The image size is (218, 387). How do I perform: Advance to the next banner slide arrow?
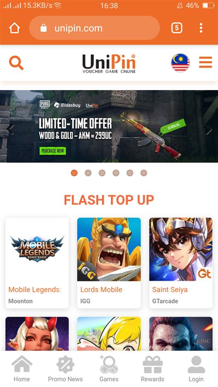pyautogui.click(x=208, y=129)
